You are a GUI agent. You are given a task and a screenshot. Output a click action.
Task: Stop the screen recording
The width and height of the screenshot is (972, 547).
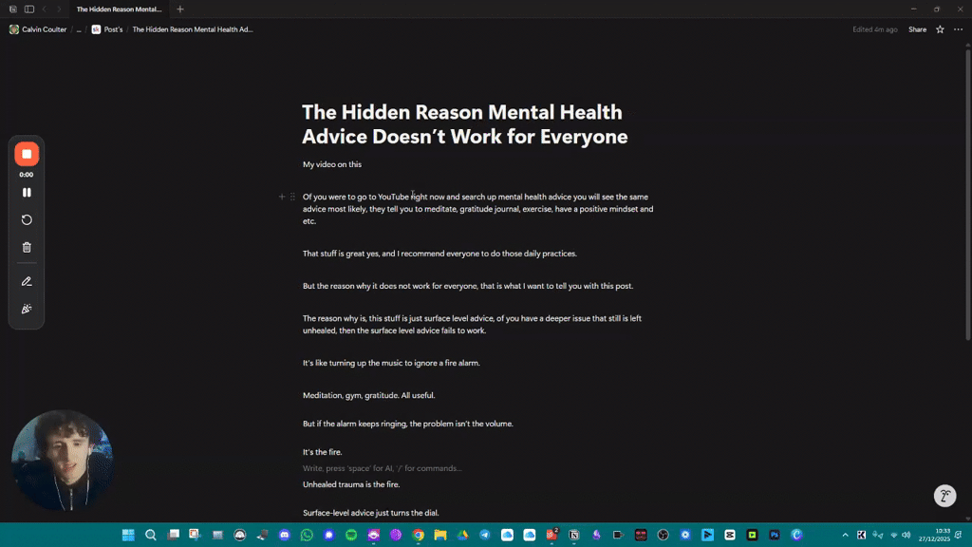pyautogui.click(x=27, y=154)
